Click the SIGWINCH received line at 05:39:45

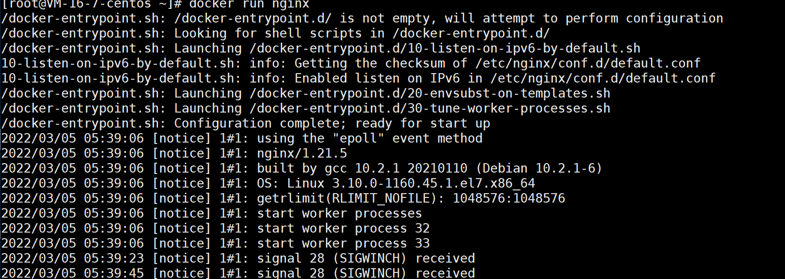[x=238, y=273]
